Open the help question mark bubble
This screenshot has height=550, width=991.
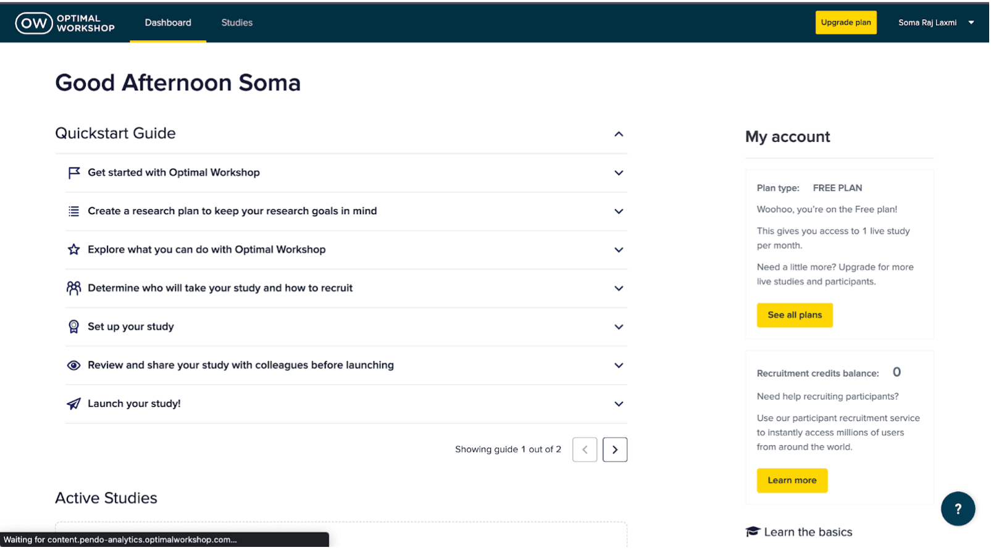point(959,509)
